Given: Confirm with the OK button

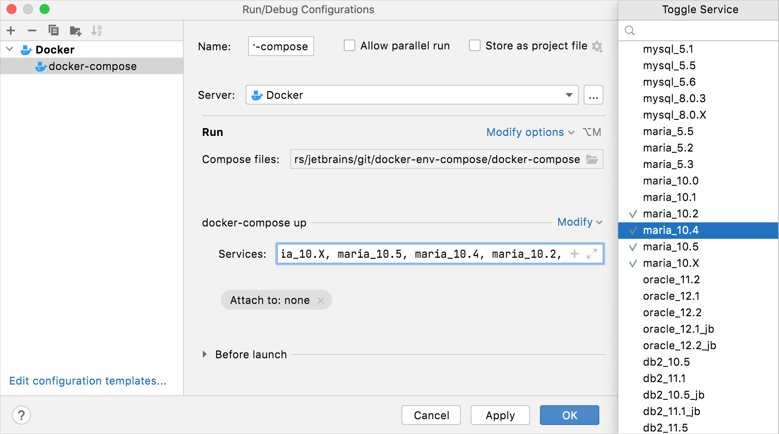Looking at the screenshot, I should pyautogui.click(x=570, y=415).
